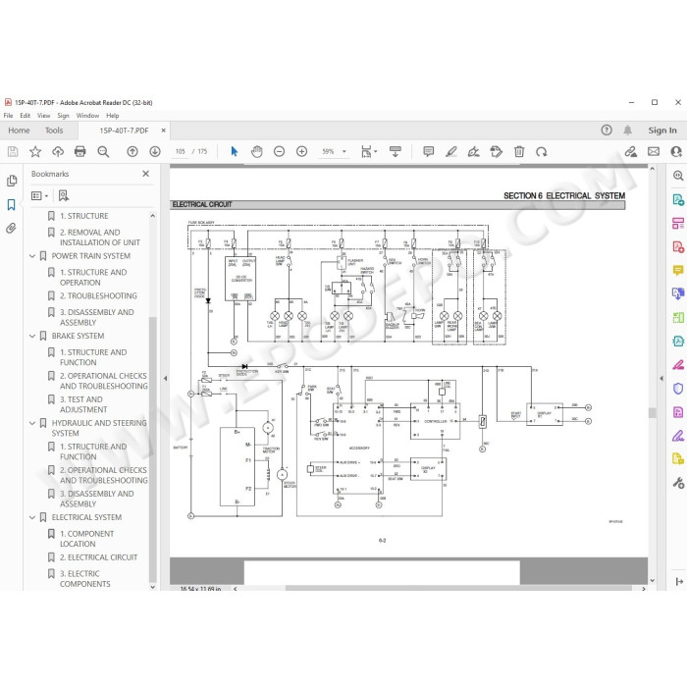
Task: Add a comment sticky note
Action: point(429,151)
